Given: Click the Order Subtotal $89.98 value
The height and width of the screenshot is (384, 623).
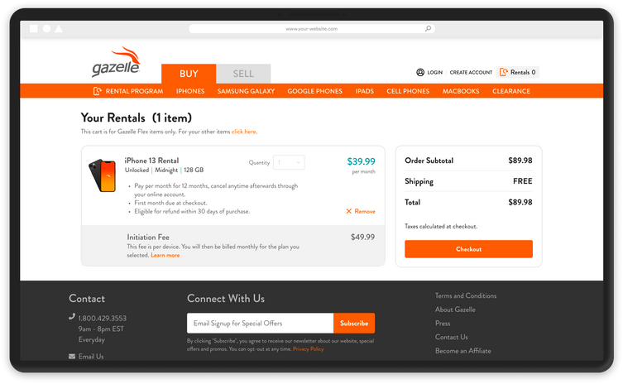Looking at the screenshot, I should [520, 161].
